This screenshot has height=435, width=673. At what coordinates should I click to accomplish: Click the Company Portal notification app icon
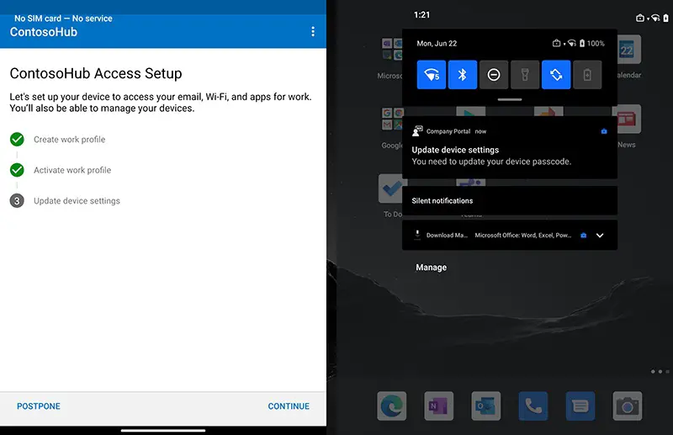click(417, 131)
